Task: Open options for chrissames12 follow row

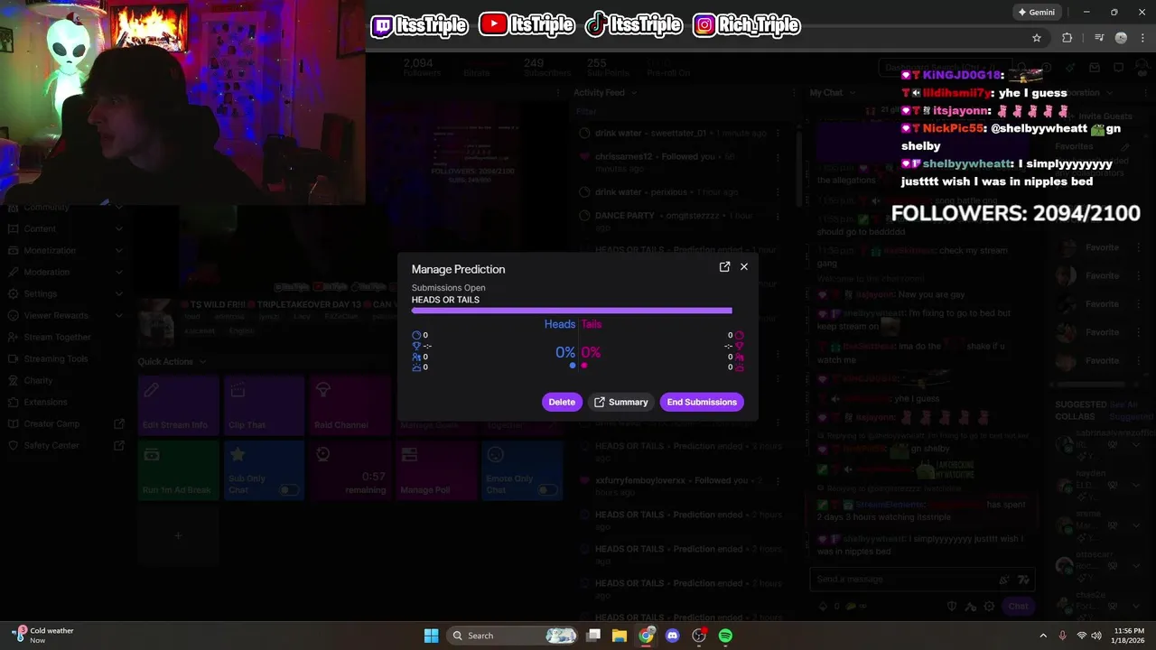Action: pos(777,157)
